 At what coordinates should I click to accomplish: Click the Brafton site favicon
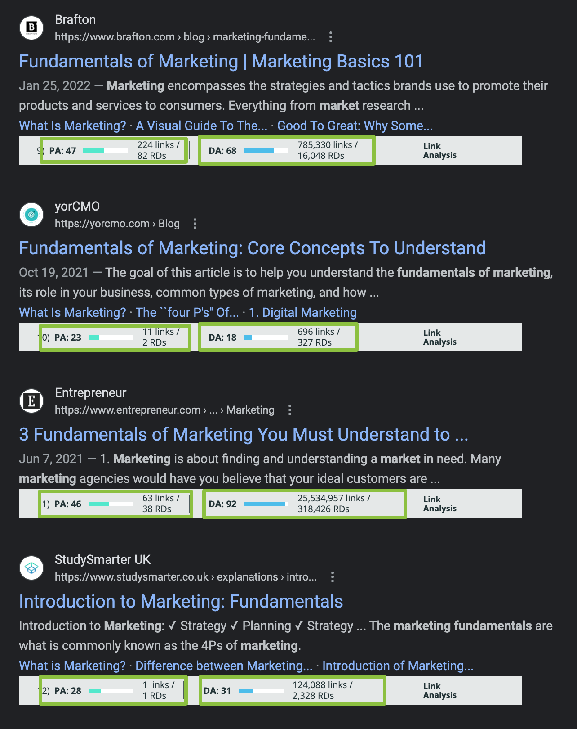tap(31, 28)
